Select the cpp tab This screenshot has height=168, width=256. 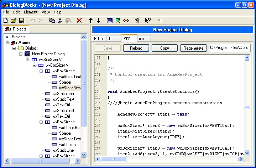(x=129, y=38)
